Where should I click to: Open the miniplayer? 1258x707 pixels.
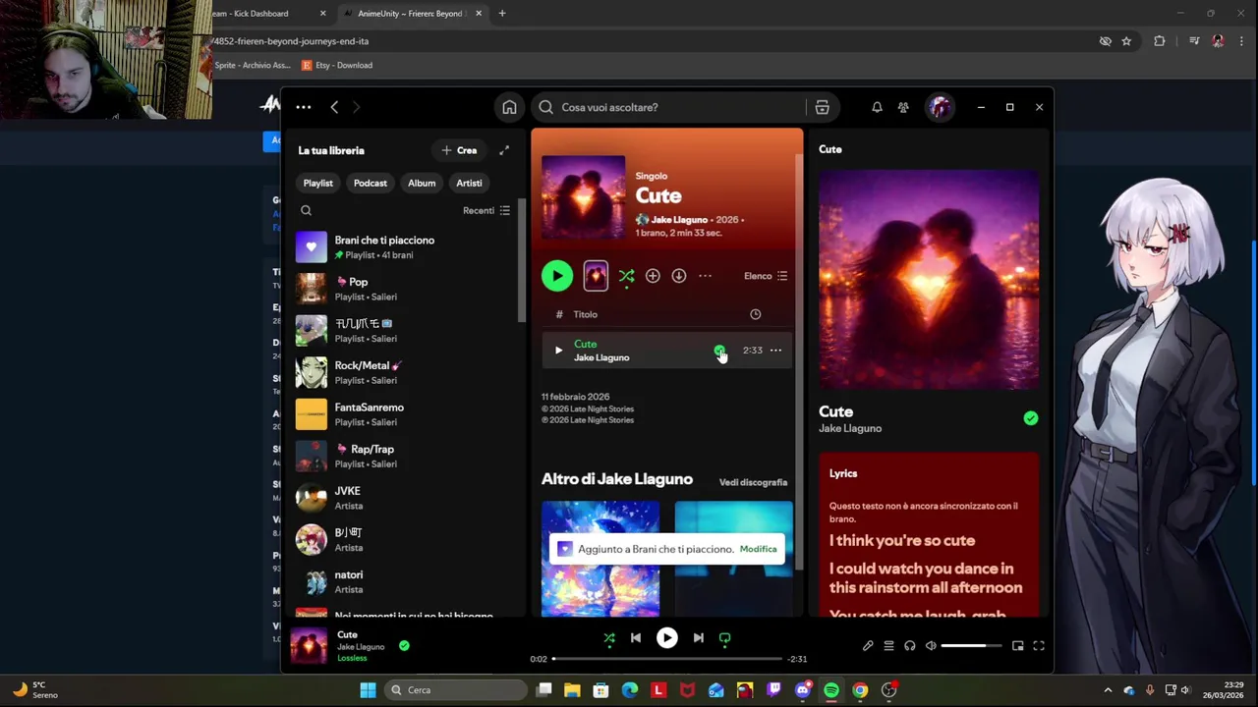pos(1017,645)
